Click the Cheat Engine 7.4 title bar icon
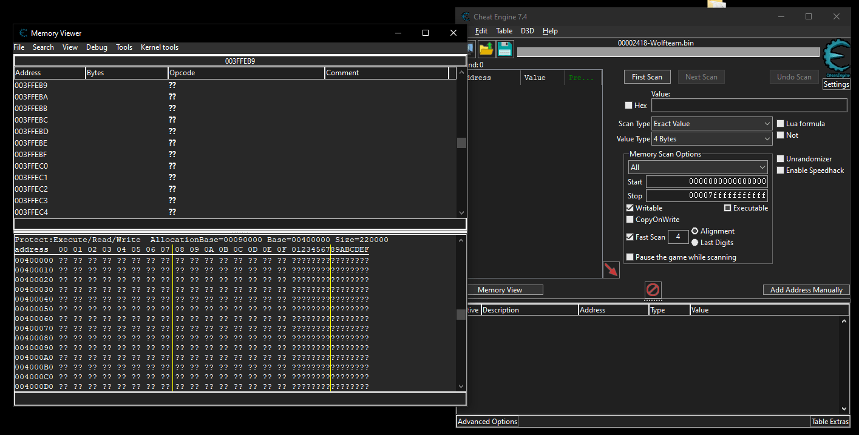 466,16
